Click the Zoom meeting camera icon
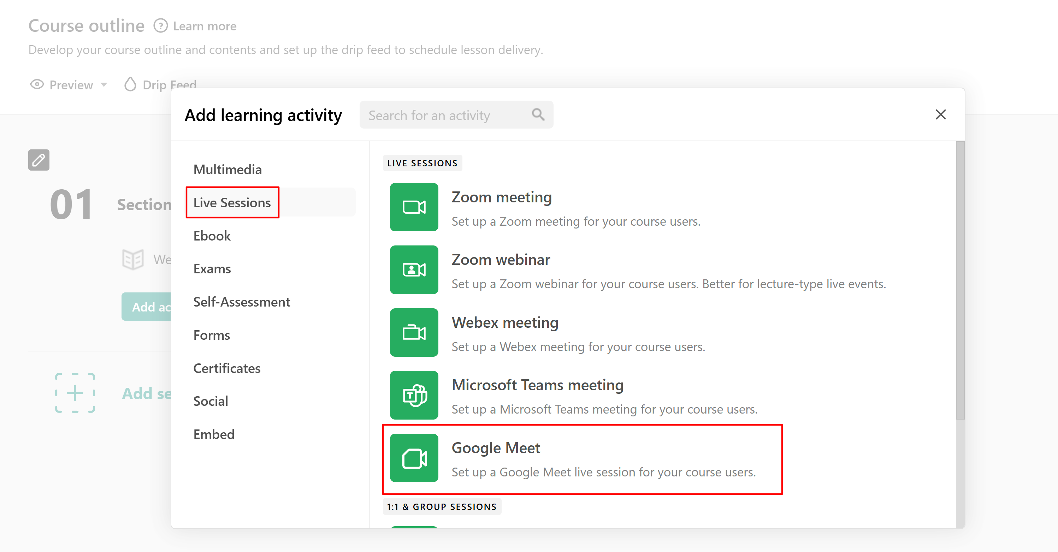 tap(414, 207)
